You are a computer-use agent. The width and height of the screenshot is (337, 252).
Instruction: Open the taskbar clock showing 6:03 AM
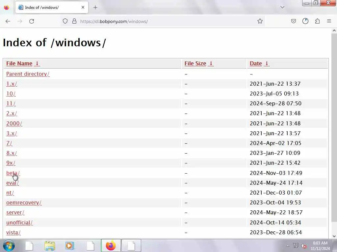coord(320,246)
